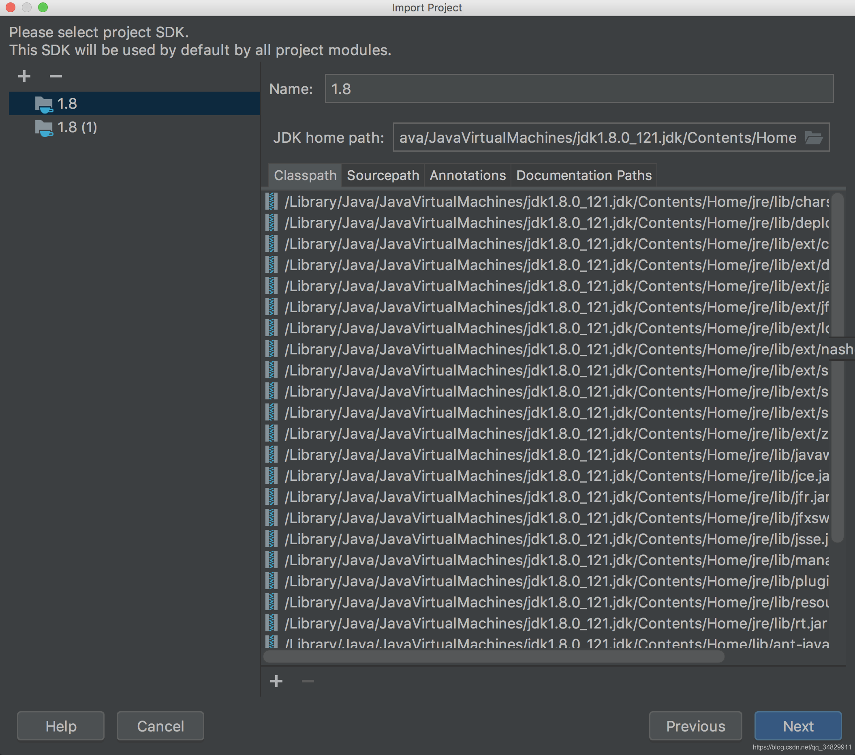Select the Classpath tab

click(x=304, y=175)
